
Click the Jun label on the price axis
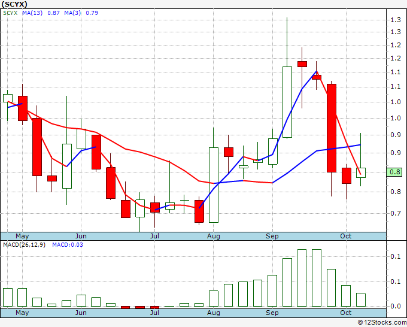tap(81, 236)
